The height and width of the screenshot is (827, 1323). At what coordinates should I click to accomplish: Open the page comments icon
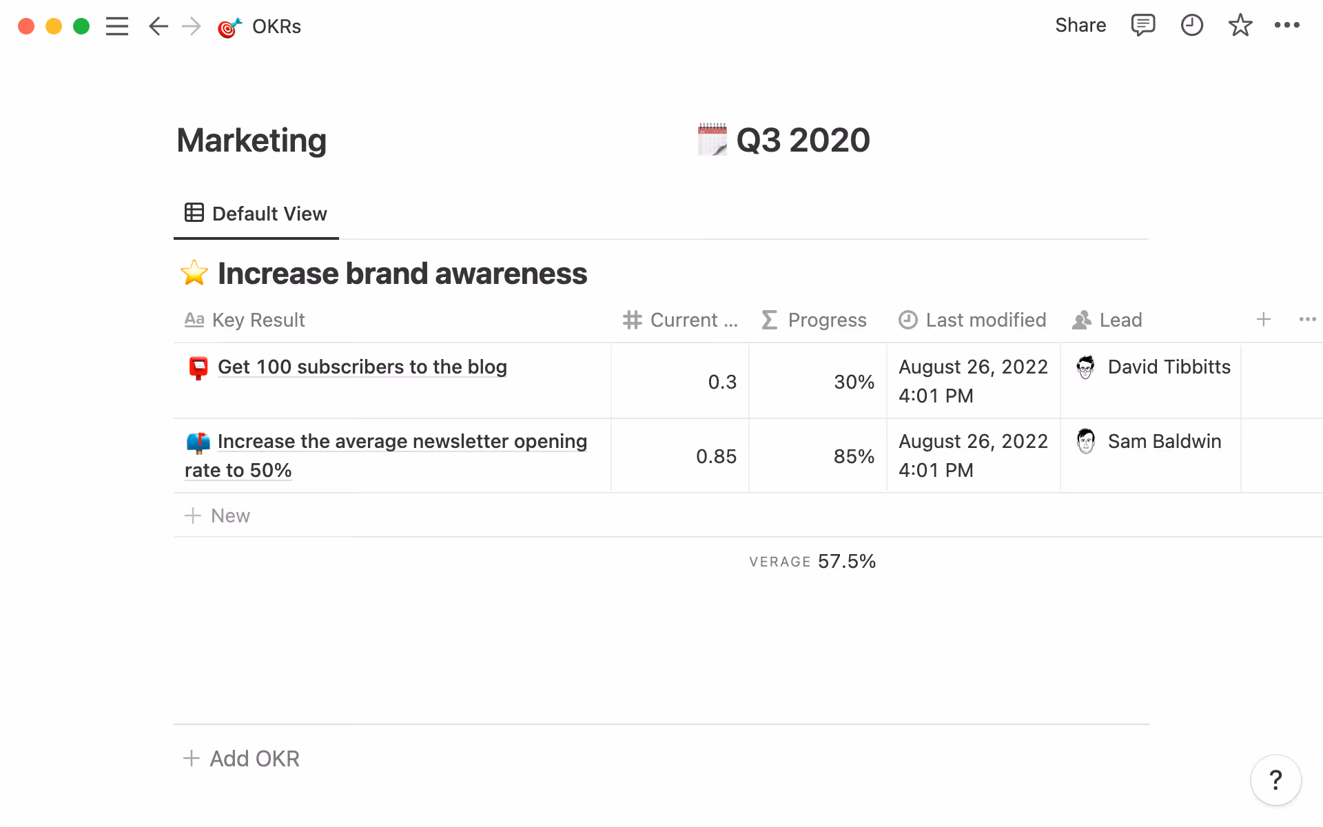click(x=1143, y=25)
